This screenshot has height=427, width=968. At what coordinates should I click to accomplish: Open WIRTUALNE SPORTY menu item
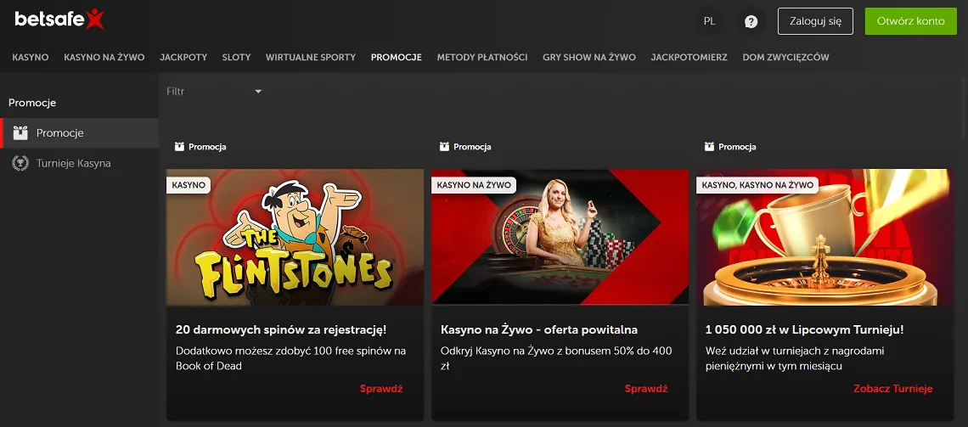pos(311,58)
